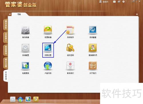The width and height of the screenshot is (143, 104).
Task: Switch to the 业务录入 side tab
Action: point(6,37)
